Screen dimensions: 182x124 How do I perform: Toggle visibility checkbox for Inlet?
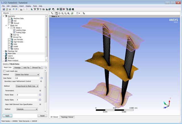pos(9,44)
